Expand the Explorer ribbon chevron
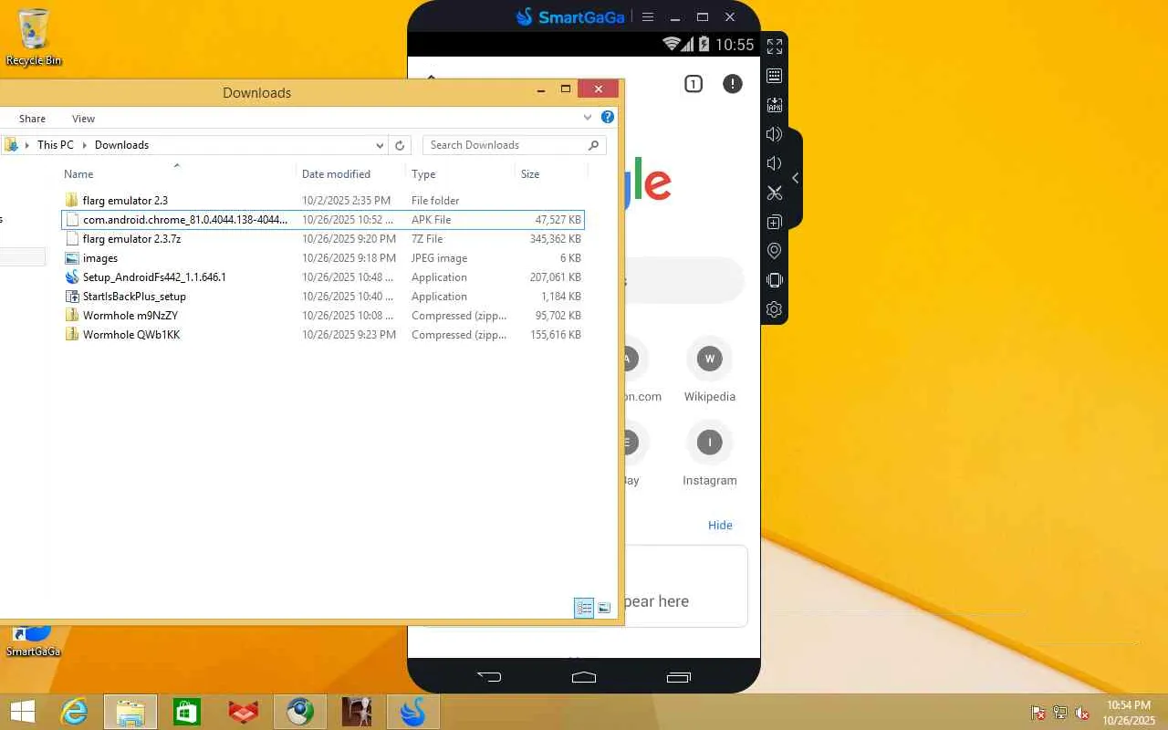The height and width of the screenshot is (730, 1168). click(588, 117)
